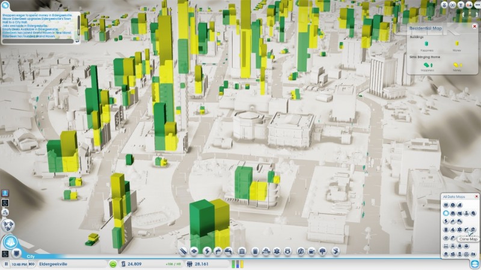Open the Health medical star menu
The width and height of the screenshot is (481, 270).
[277, 251]
